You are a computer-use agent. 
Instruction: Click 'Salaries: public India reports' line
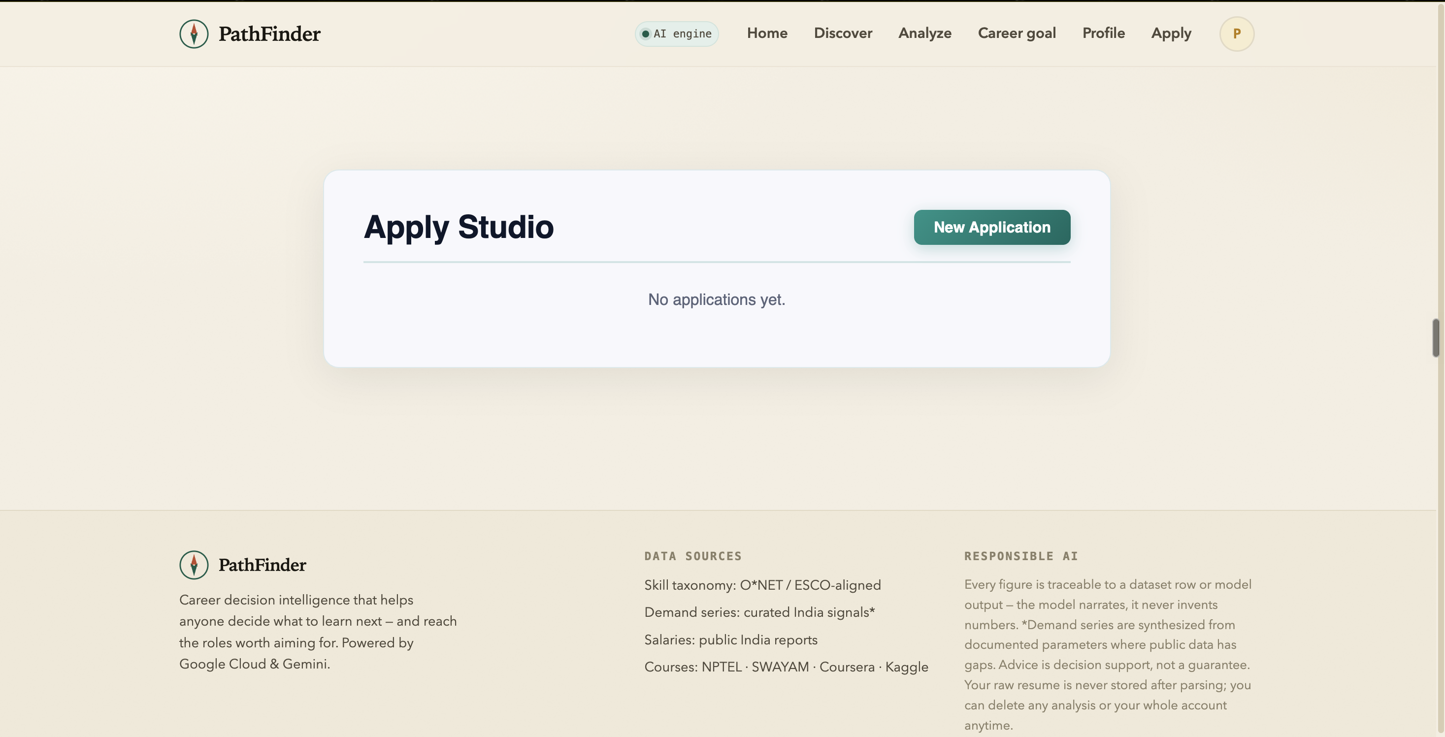[x=730, y=640]
